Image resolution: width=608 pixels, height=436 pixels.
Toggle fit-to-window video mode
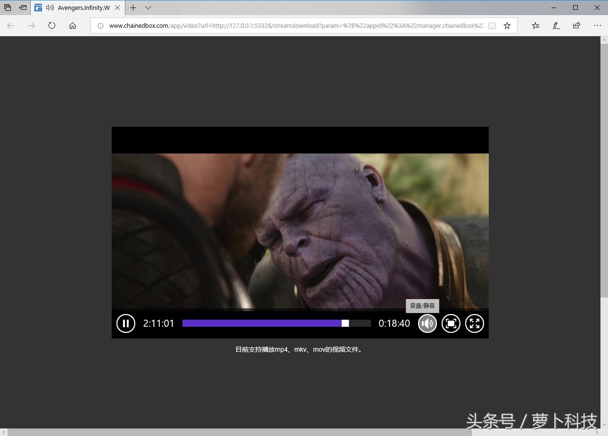[x=451, y=323]
